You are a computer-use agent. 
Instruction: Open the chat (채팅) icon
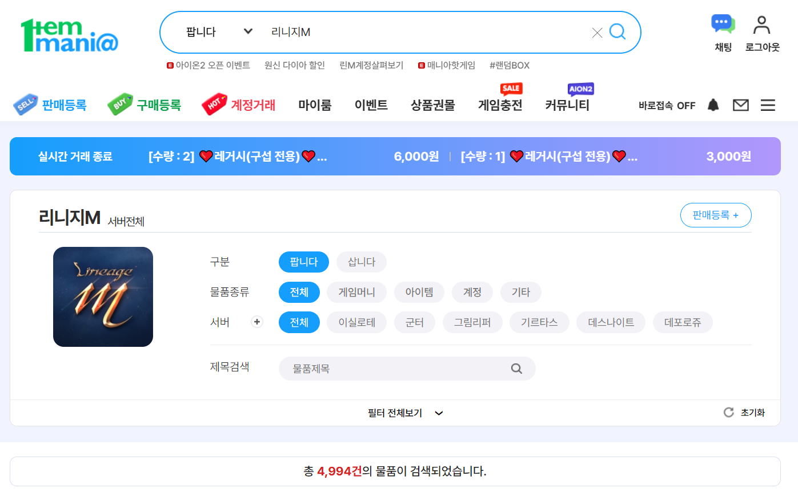723,34
